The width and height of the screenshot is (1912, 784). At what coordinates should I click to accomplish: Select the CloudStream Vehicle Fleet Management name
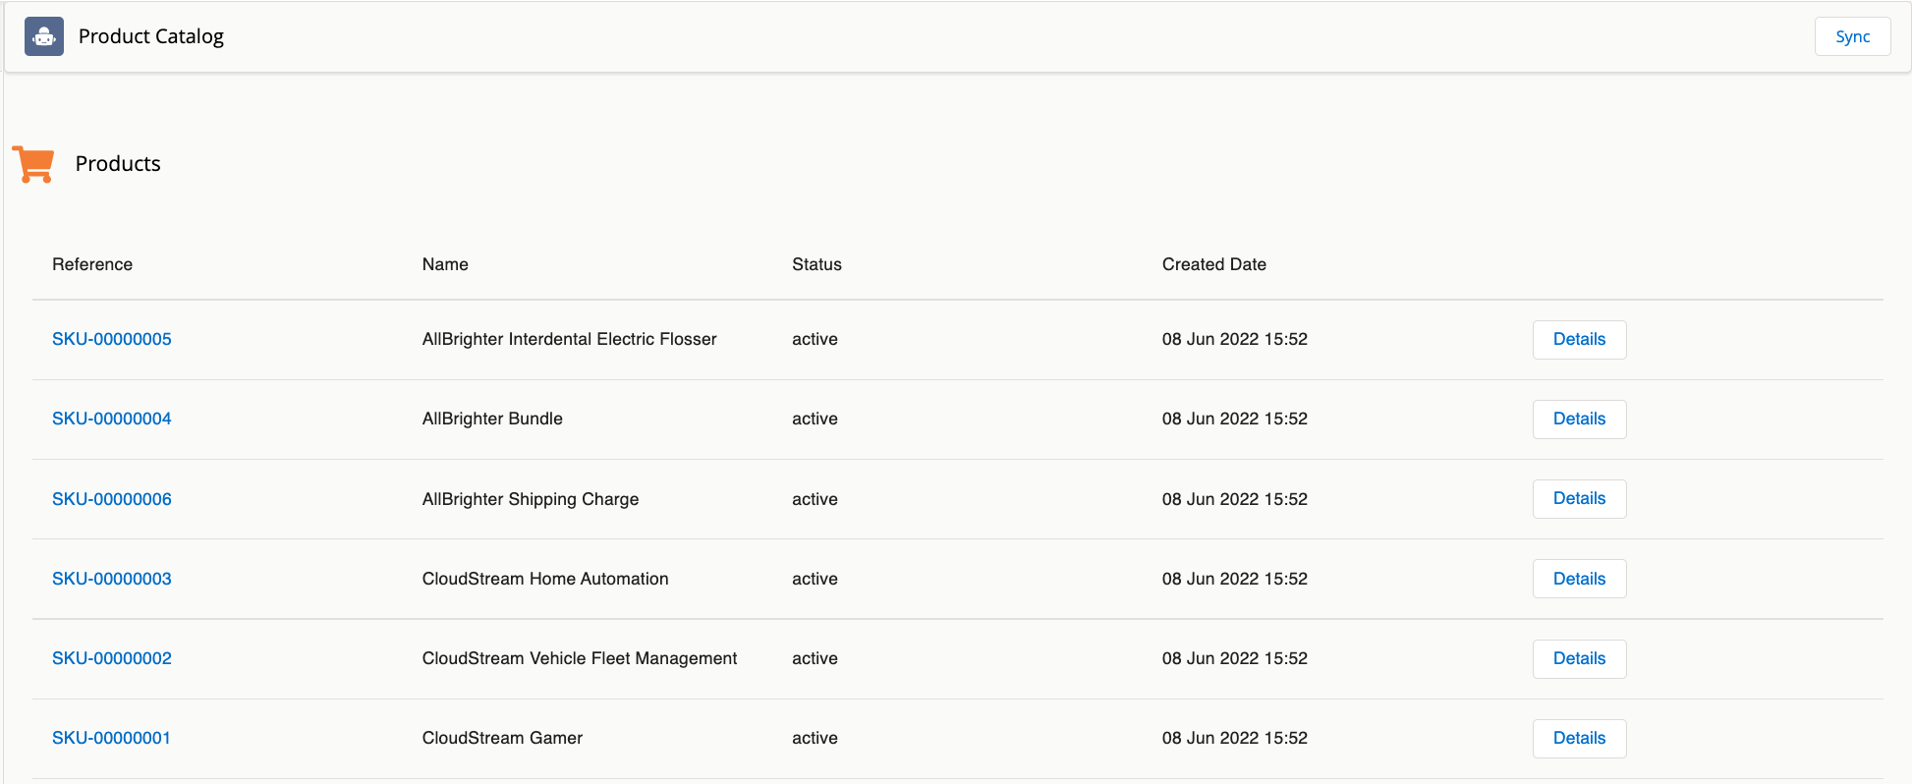[x=580, y=658]
